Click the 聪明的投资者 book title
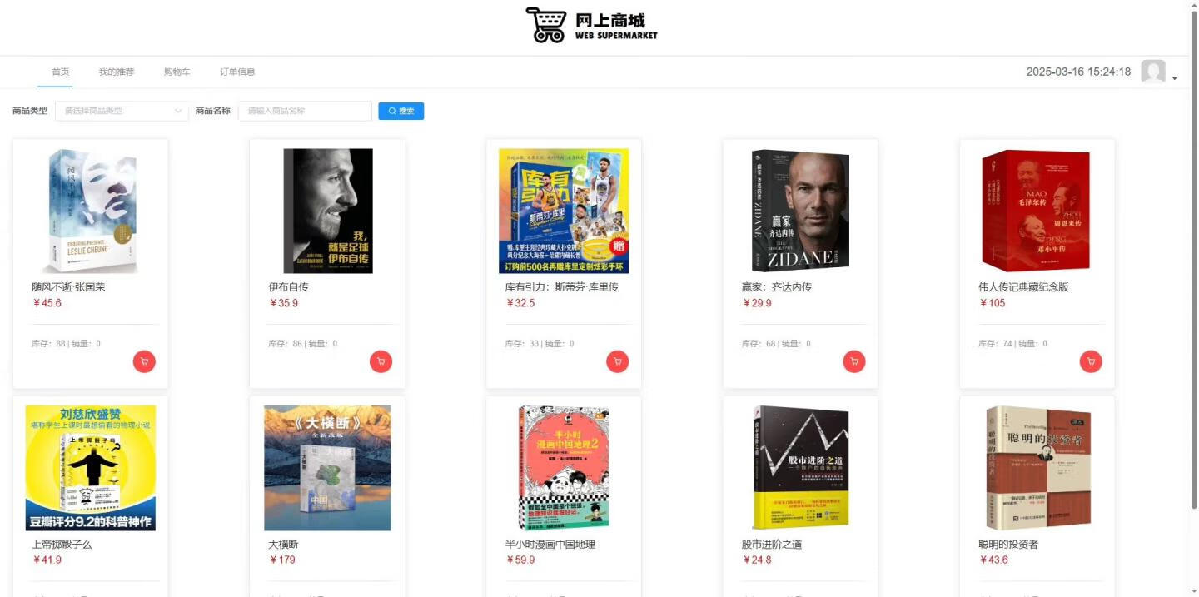Screen dimensions: 1199x597 click(1008, 545)
